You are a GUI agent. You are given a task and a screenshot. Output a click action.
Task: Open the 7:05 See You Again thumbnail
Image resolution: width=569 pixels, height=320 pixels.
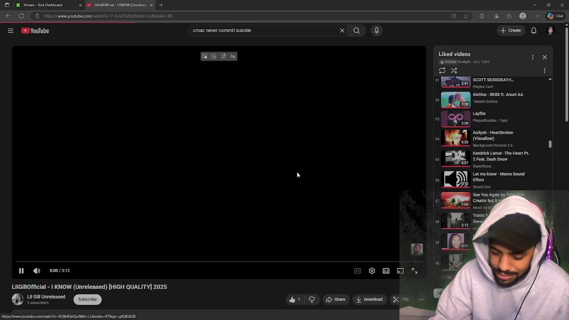456,200
